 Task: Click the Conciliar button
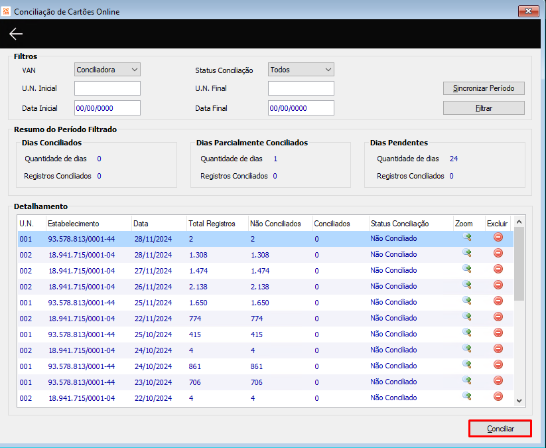point(500,429)
